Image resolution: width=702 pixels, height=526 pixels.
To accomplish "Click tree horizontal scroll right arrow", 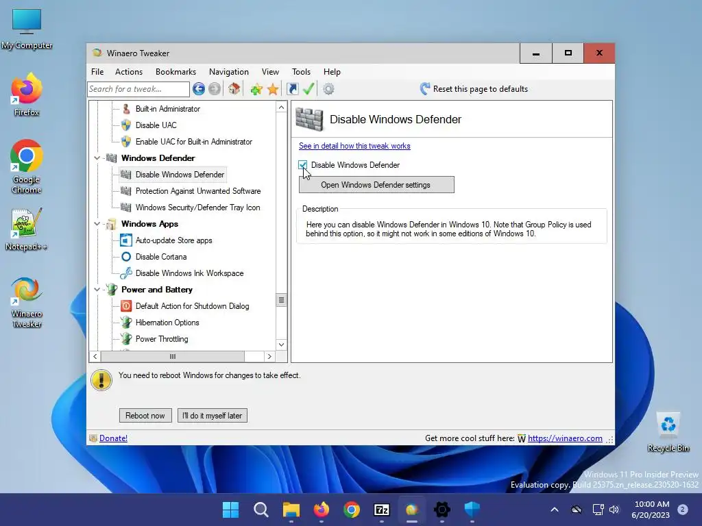I will point(269,356).
